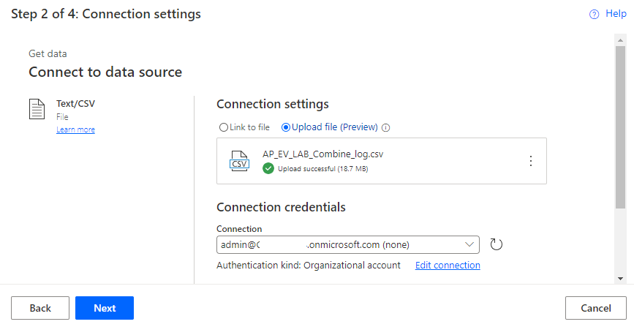Click the scrollbar down arrow
634x327 pixels.
[620, 278]
